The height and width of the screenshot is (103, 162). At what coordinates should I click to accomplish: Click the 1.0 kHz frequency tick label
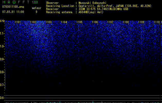click(x=2, y=46)
